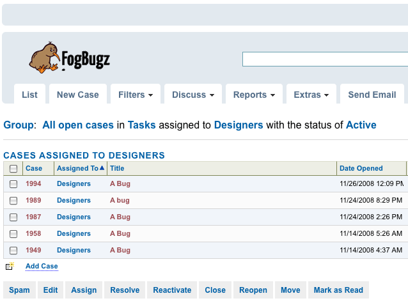This screenshot has height=303, width=408.
Task: Open case number 1989
Action: (33, 201)
